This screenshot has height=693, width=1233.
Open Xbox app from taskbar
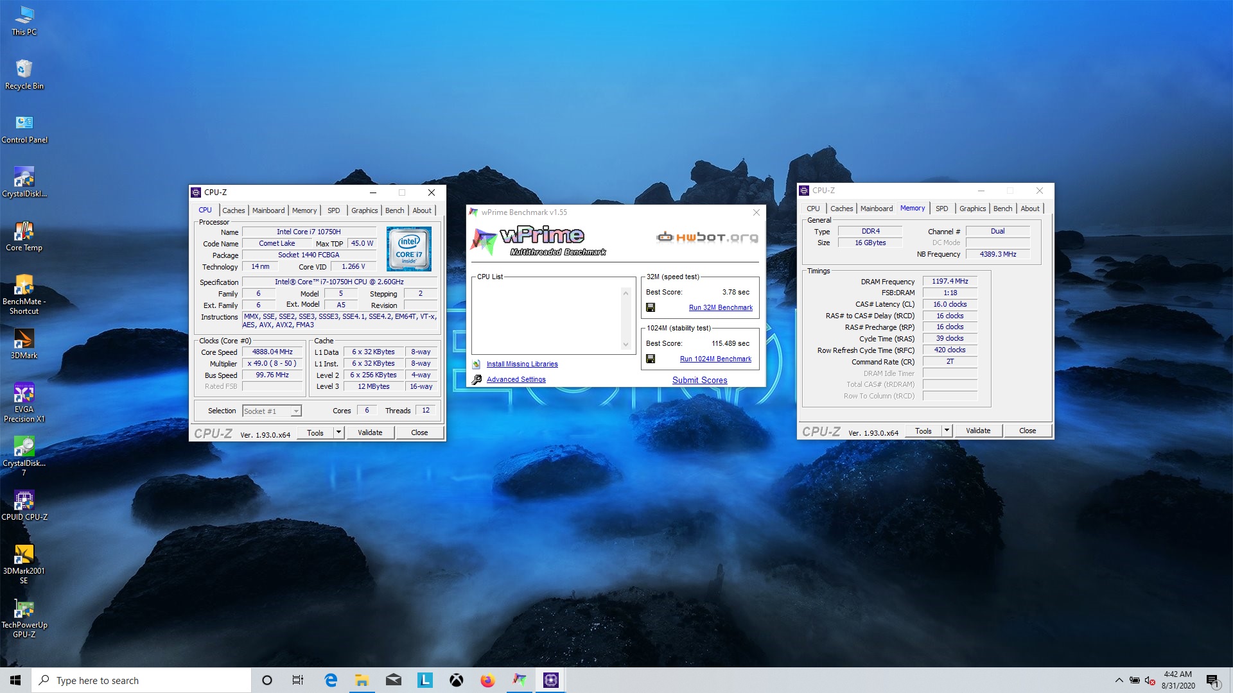coord(457,680)
